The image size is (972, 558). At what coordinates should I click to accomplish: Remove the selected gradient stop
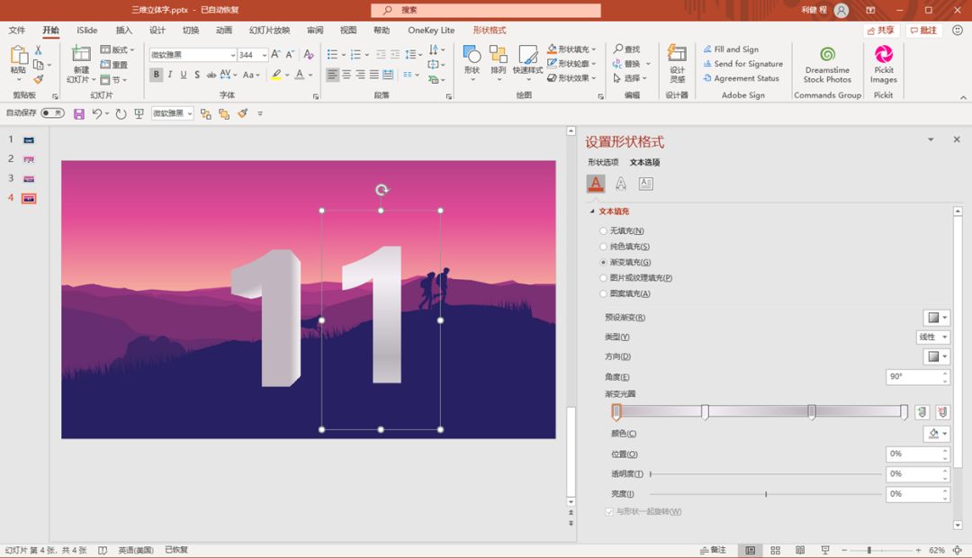942,412
